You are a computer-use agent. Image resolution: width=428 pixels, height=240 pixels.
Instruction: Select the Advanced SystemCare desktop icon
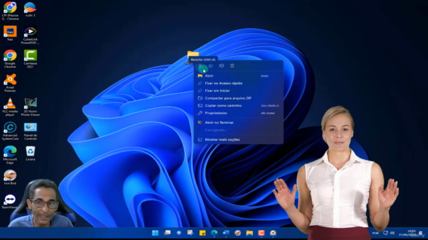(x=10, y=131)
